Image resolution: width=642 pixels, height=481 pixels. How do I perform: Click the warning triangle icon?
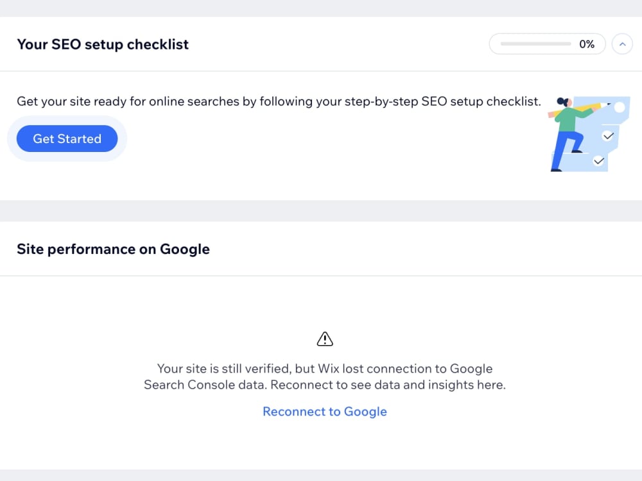click(x=325, y=339)
